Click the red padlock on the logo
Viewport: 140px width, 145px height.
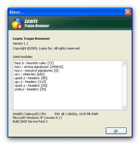[x=20, y=26]
